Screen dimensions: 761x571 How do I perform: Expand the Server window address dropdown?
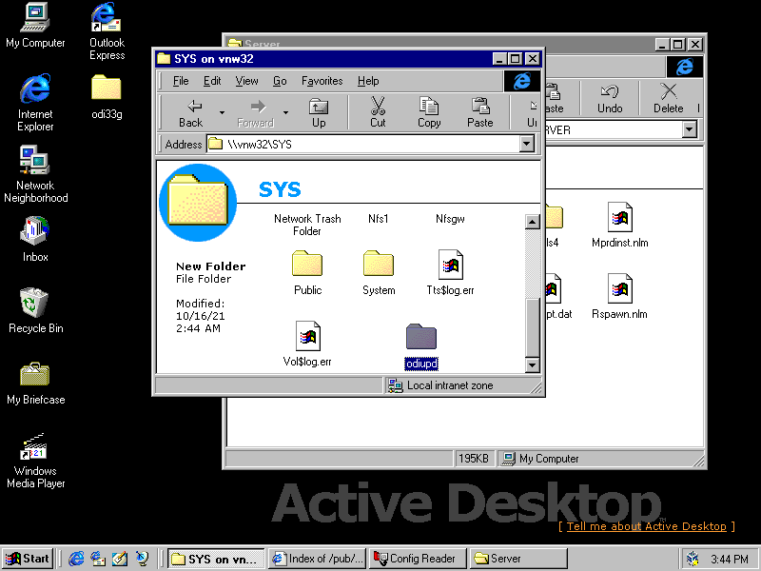(689, 129)
